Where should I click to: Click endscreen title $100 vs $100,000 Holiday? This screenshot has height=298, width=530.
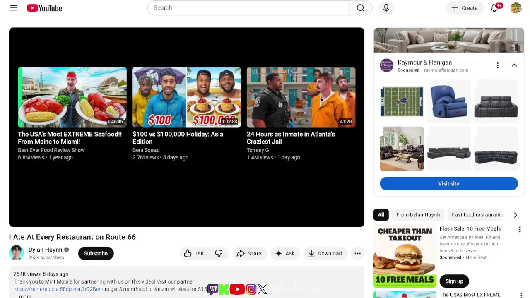click(x=178, y=138)
